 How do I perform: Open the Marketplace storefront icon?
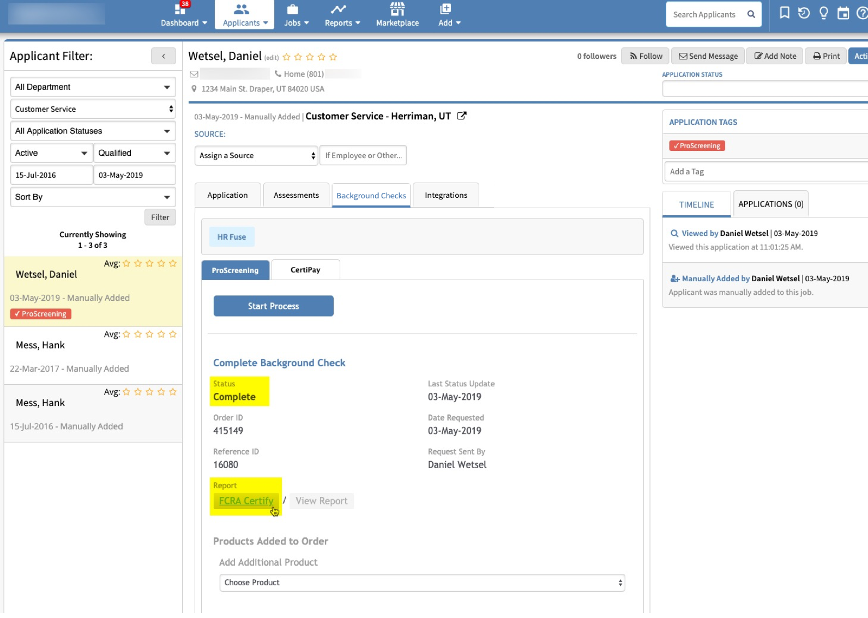tap(397, 9)
